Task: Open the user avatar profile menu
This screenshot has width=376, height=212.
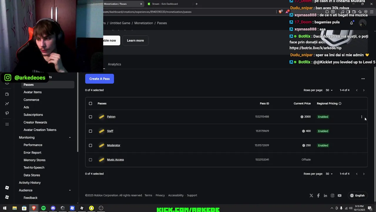Action: tap(363, 23)
